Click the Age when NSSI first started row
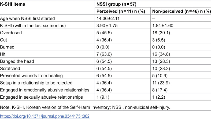The image size is (211, 119). [x=106, y=18]
